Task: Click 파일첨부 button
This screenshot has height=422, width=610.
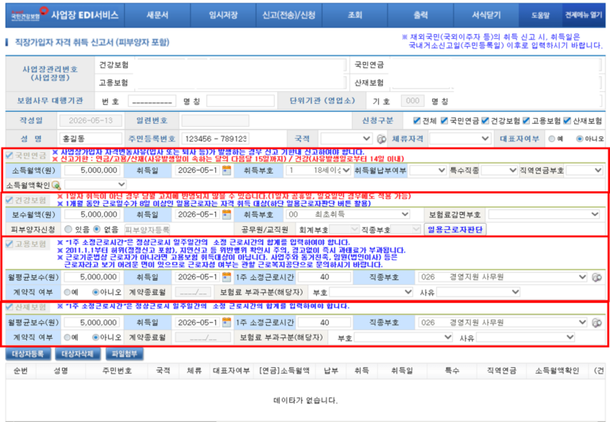Action: click(x=125, y=354)
